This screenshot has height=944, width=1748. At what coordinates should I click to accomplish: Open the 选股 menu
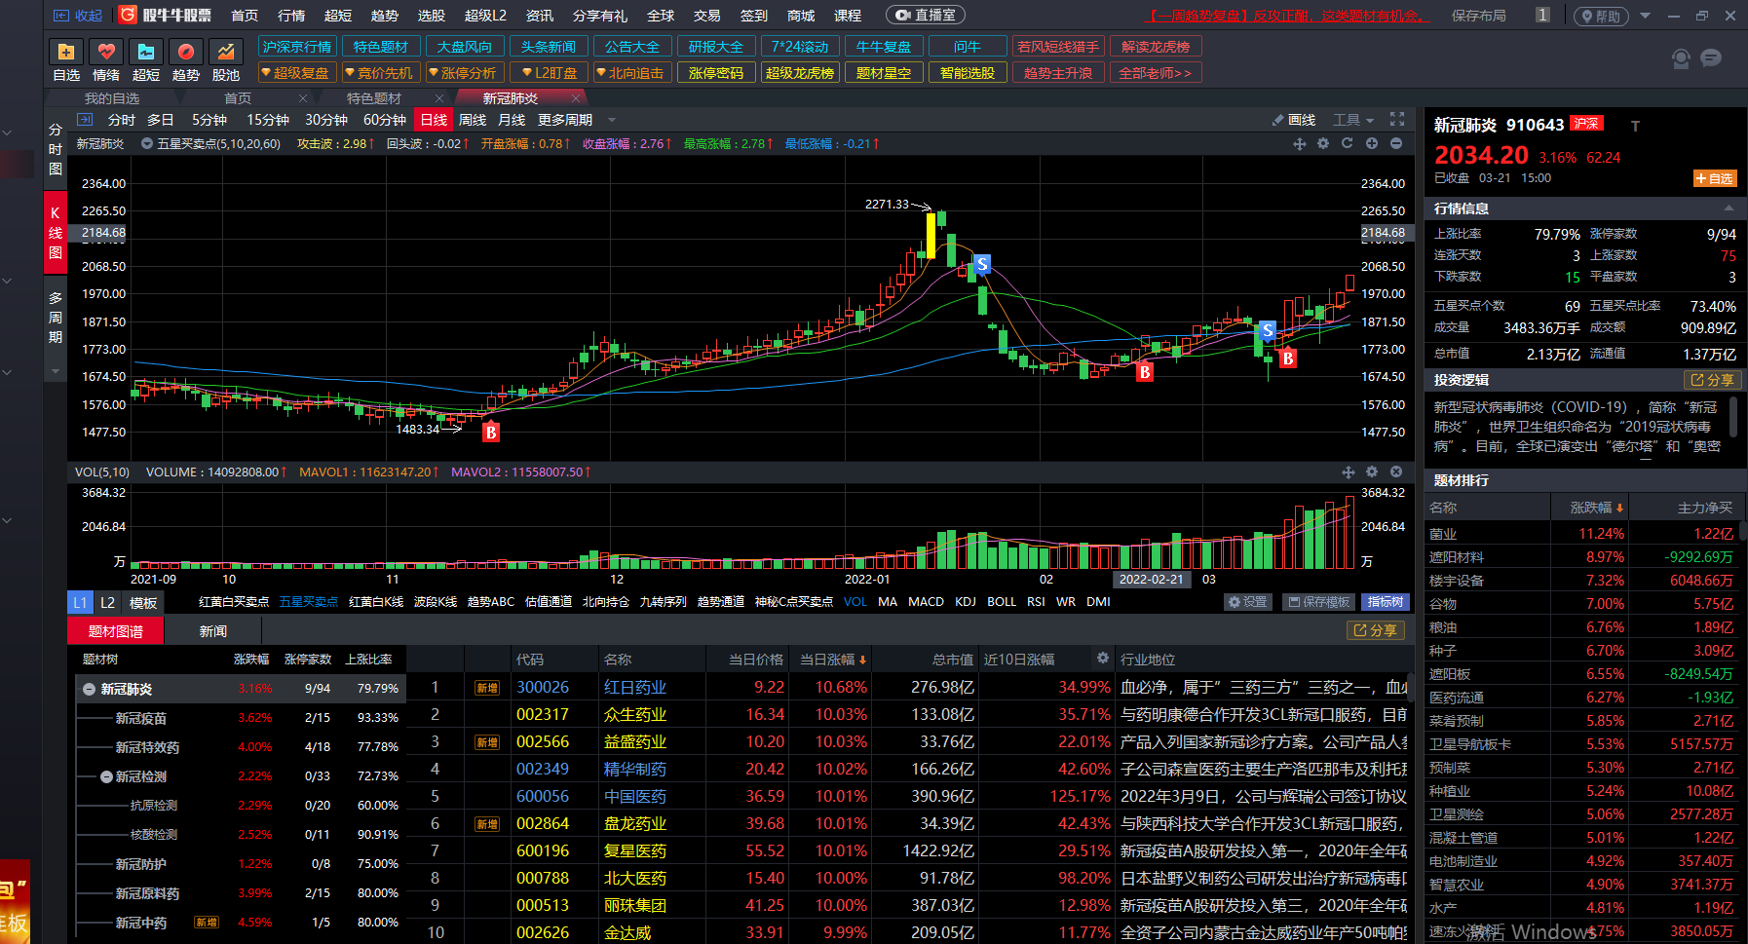[432, 16]
